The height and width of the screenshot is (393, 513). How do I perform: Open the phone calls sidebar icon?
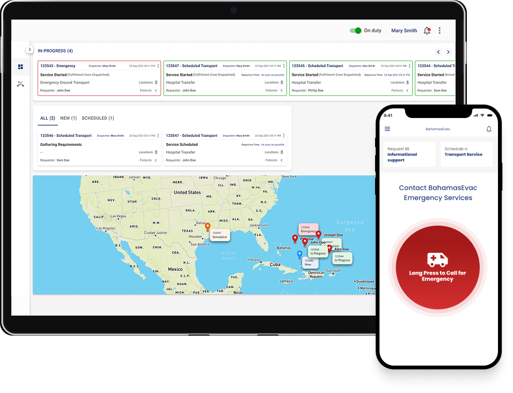point(20,84)
